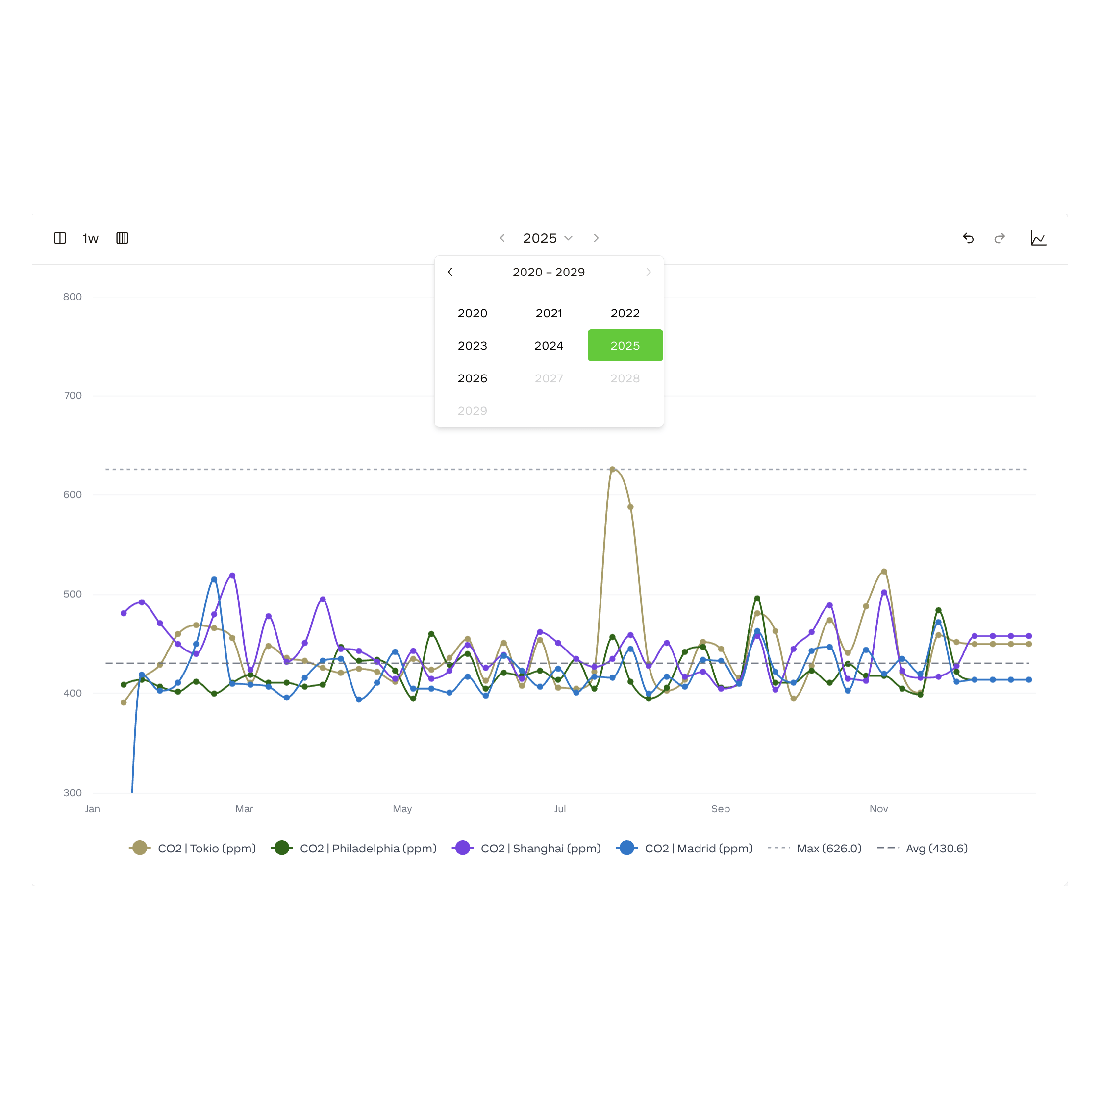Click the 2020 – 2029 decade header
Screen dimensions: 1100x1100
click(x=549, y=272)
